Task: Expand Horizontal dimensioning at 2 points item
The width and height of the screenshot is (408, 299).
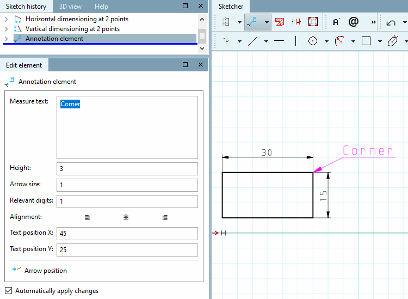Action: click(x=6, y=19)
